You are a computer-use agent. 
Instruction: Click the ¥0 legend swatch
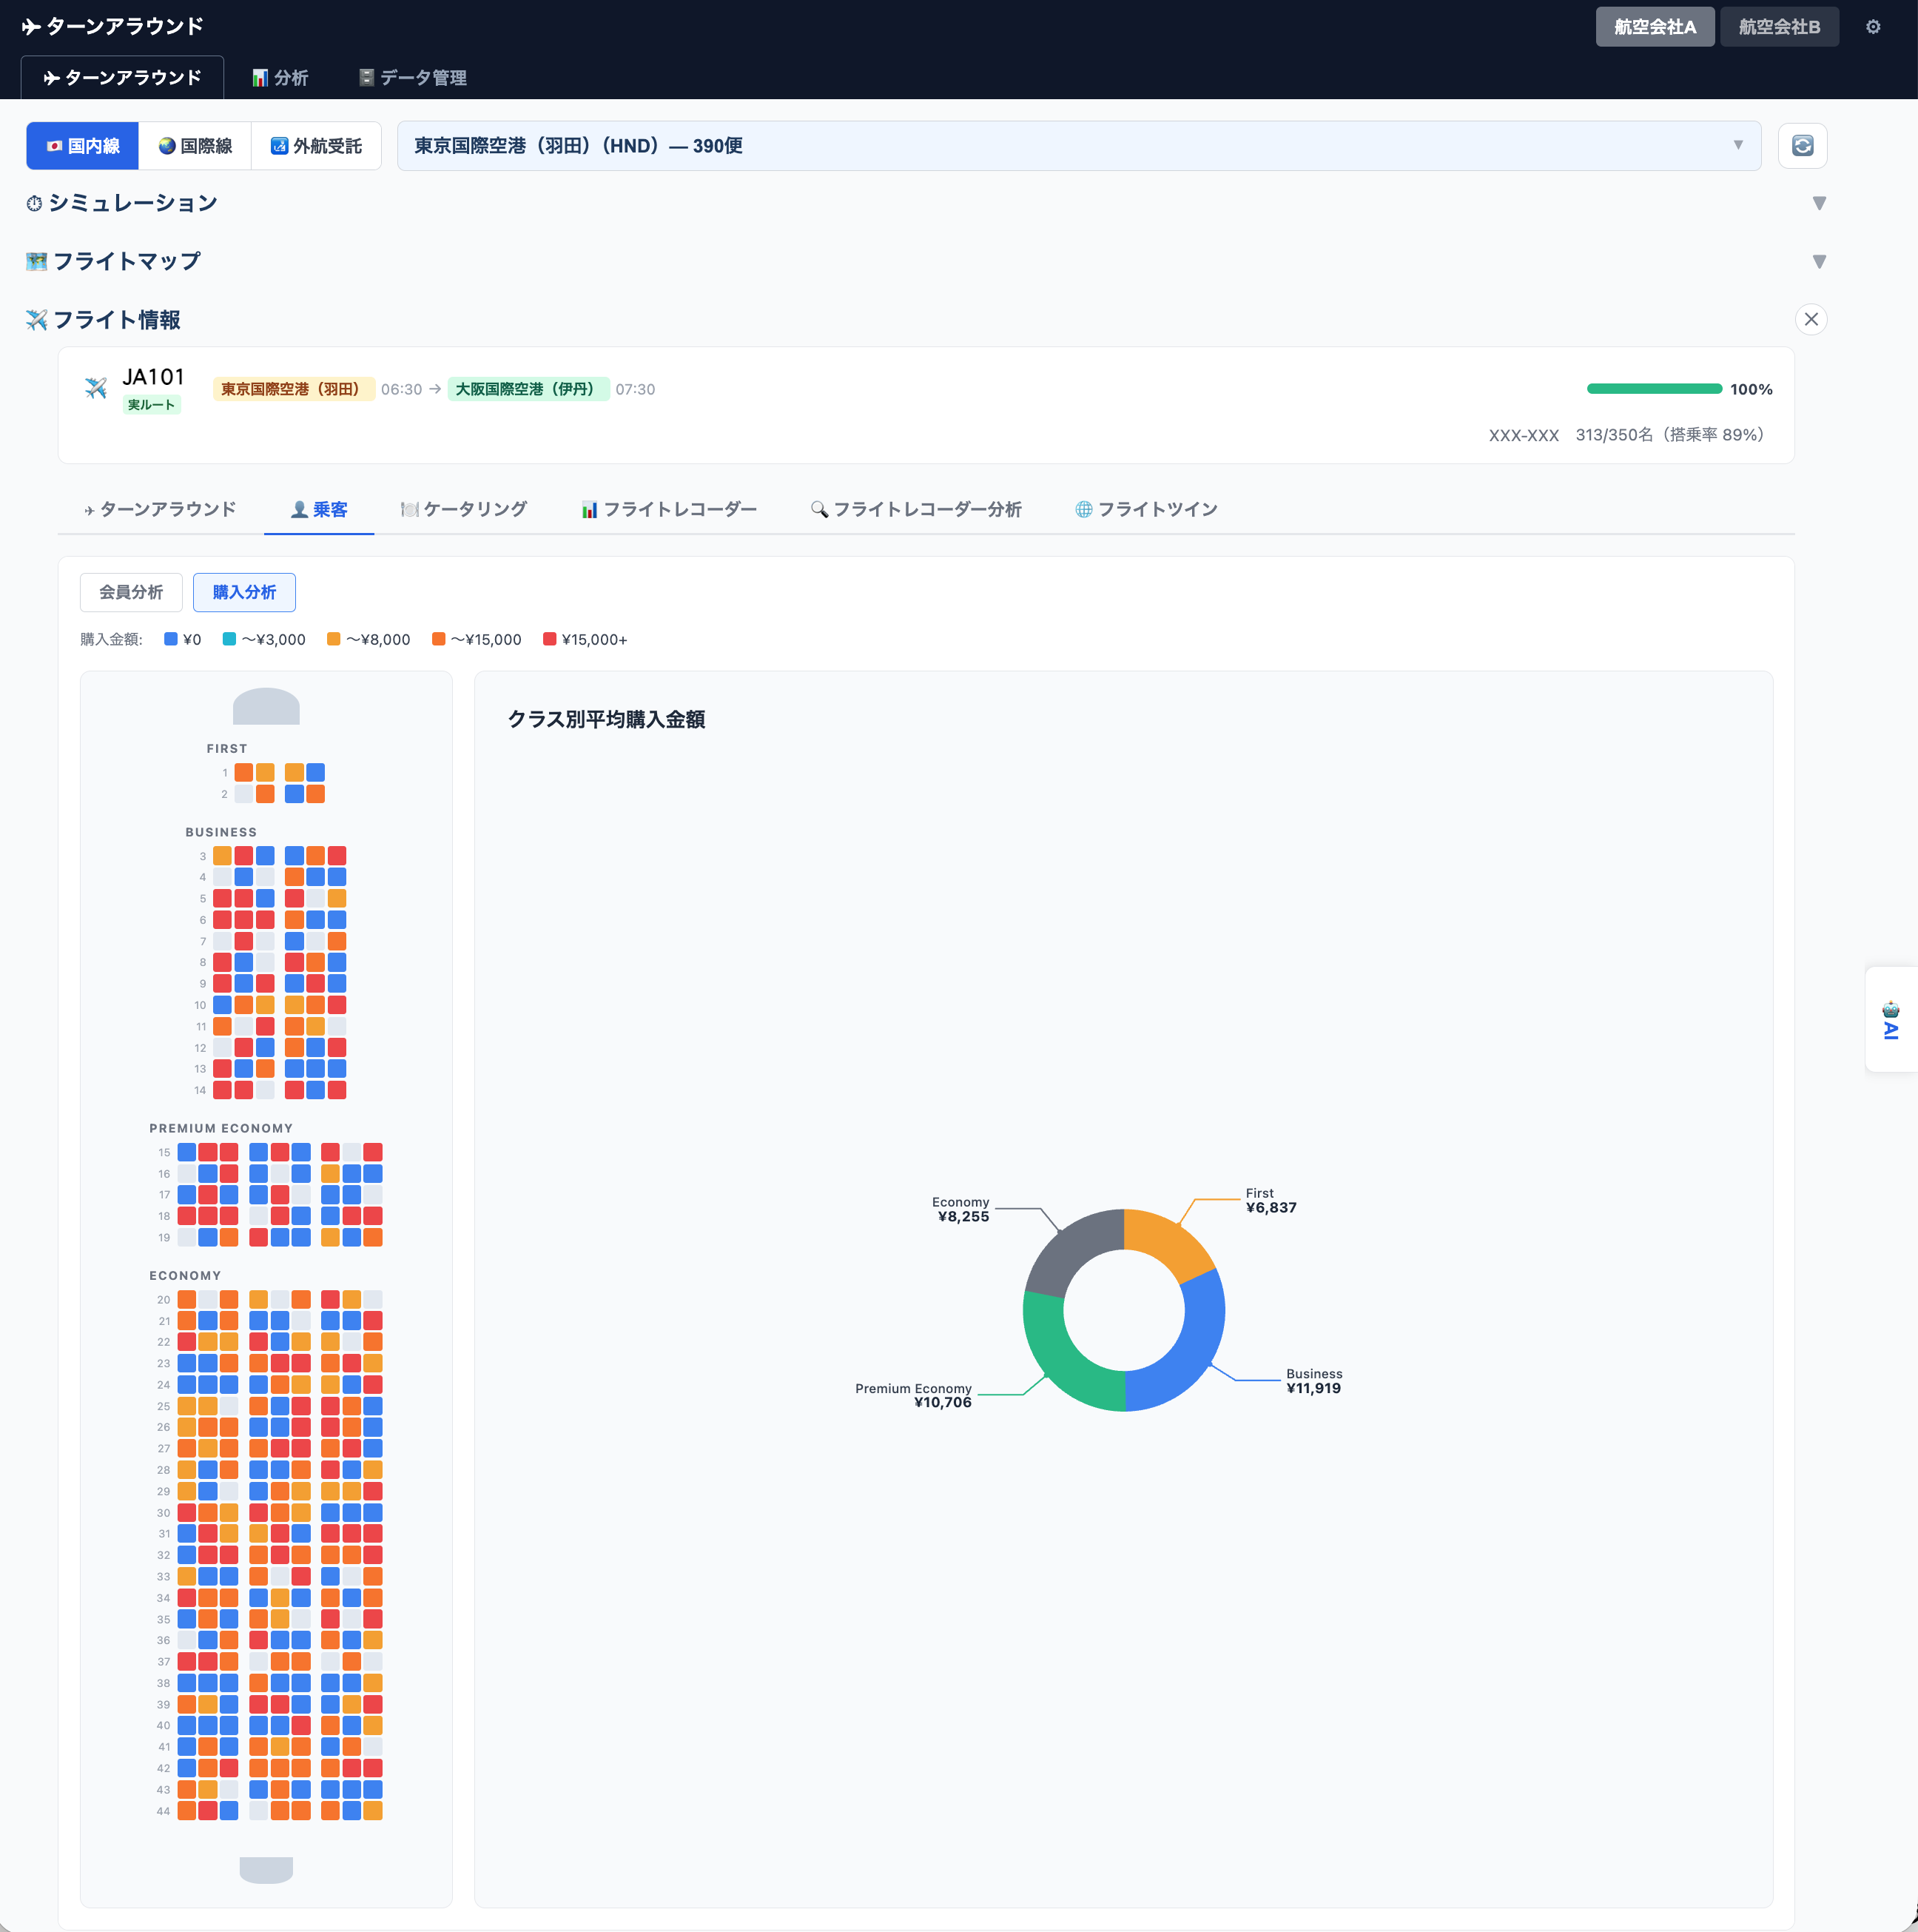(x=171, y=639)
